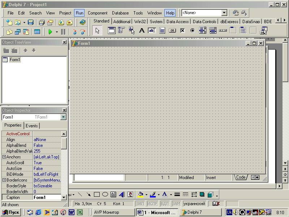Switch to the Win32 palette tab
The height and width of the screenshot is (217, 289).
click(140, 22)
